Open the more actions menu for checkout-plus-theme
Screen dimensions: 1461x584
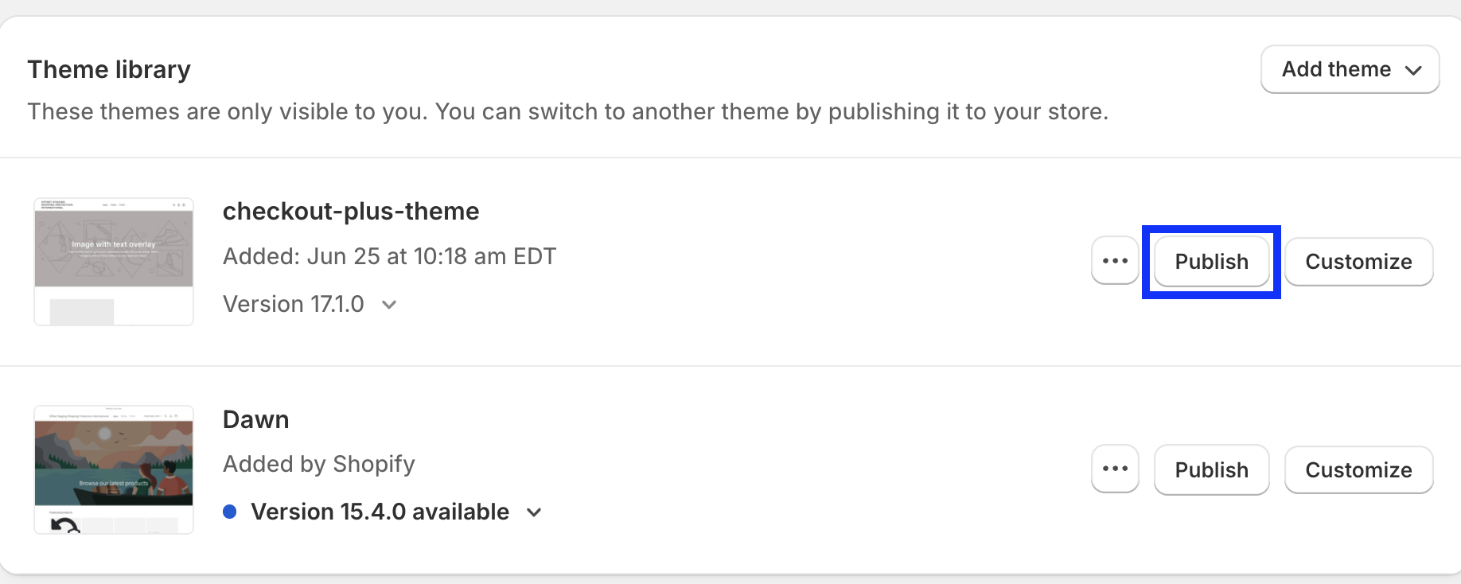(x=1115, y=261)
